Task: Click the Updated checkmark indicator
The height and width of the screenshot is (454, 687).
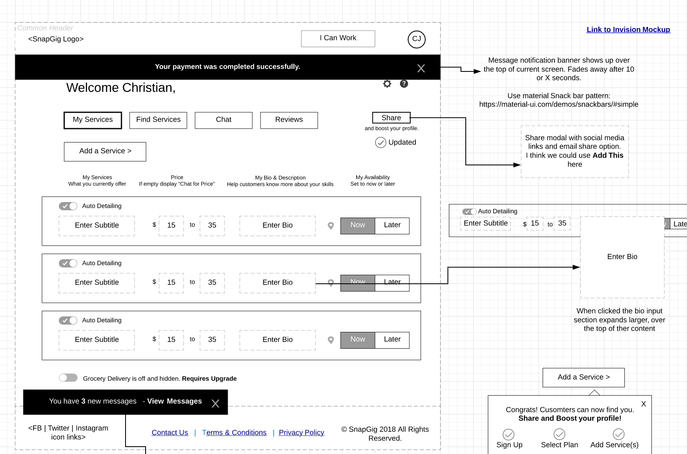Action: point(381,142)
